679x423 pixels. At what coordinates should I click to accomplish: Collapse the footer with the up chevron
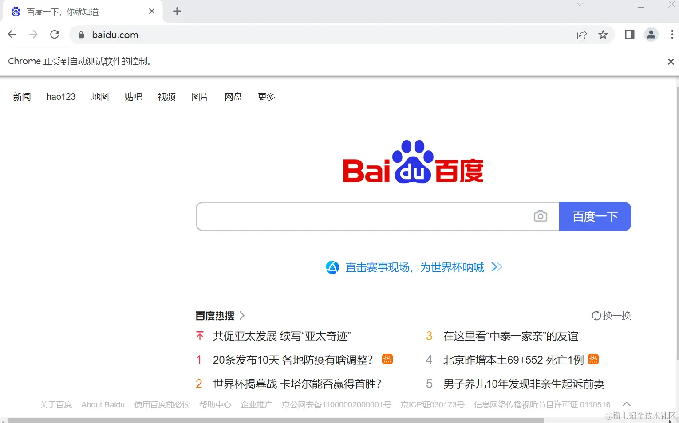627,404
